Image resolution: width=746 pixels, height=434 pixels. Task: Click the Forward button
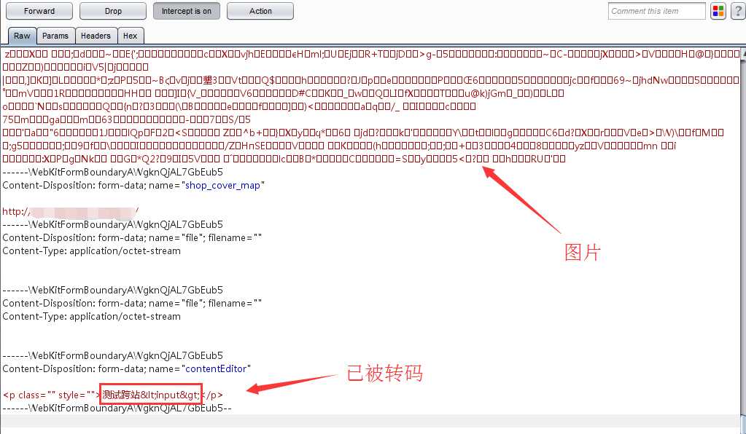click(x=39, y=11)
